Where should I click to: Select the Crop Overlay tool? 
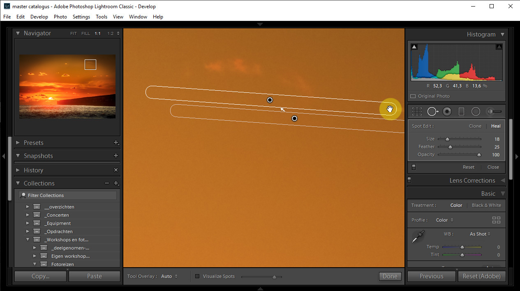pos(417,111)
